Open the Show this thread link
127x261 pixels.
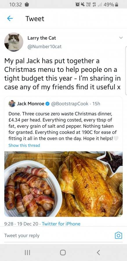click(24, 145)
